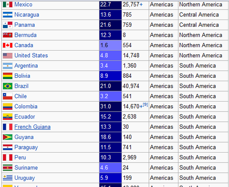The height and width of the screenshot is (187, 229).
Task: Click the Suriname flag icon
Action: tap(8, 167)
